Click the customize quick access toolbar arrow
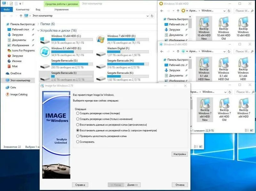Image resolution: width=256 pixels, height=191 pixels. pyautogui.click(x=20, y=4)
